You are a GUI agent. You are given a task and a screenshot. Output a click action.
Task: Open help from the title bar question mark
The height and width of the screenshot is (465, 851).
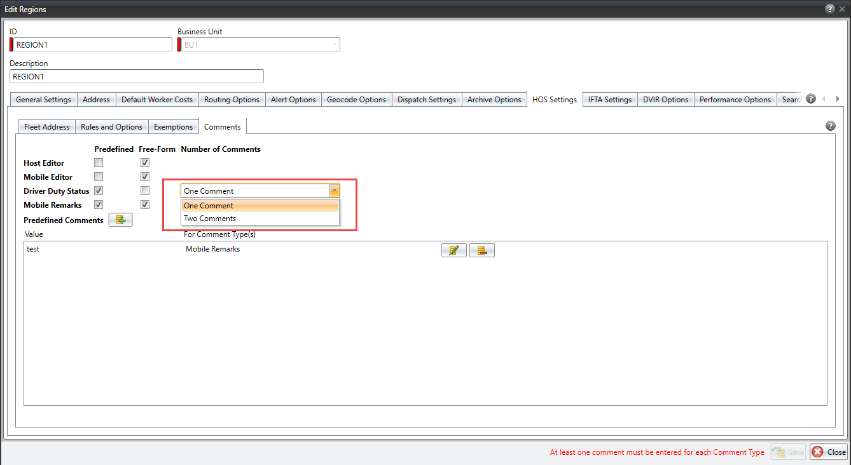tap(830, 9)
